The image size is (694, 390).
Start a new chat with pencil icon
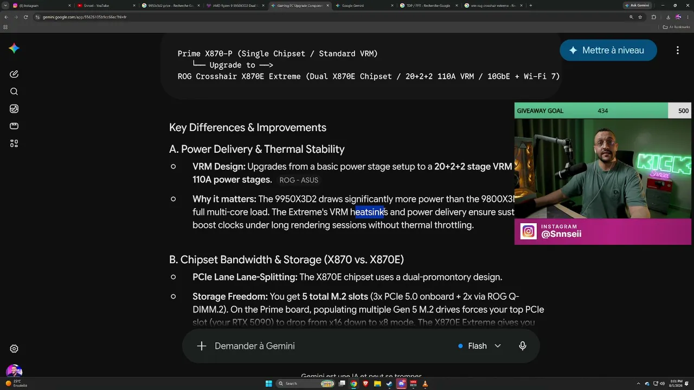click(14, 74)
